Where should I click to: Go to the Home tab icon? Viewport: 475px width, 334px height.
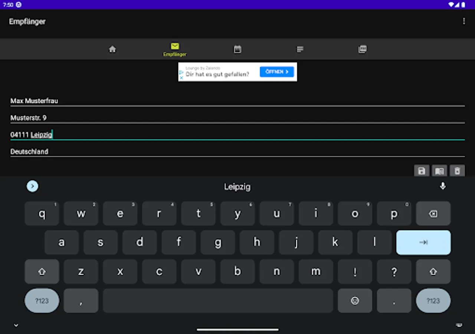point(112,49)
